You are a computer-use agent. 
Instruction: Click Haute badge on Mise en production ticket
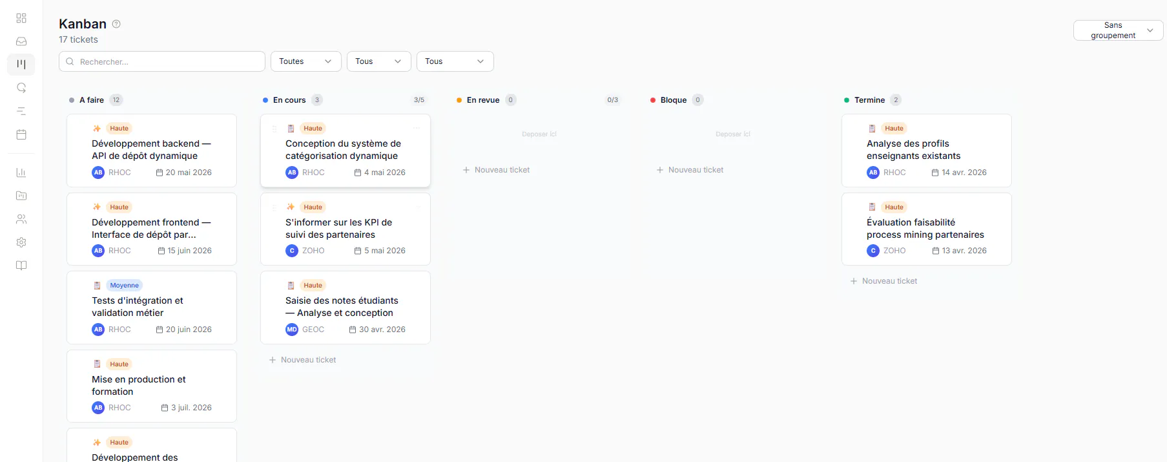(119, 364)
